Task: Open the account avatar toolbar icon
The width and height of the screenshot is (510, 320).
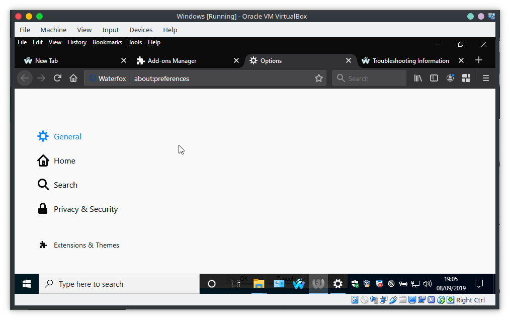Action: 450,78
